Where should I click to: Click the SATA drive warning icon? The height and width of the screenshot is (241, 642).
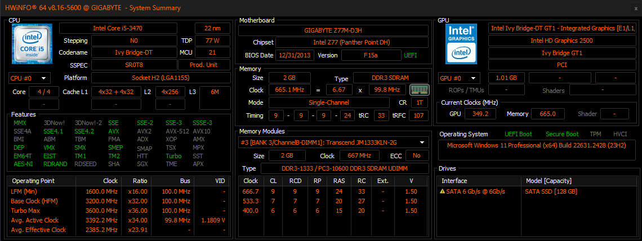pos(443,191)
